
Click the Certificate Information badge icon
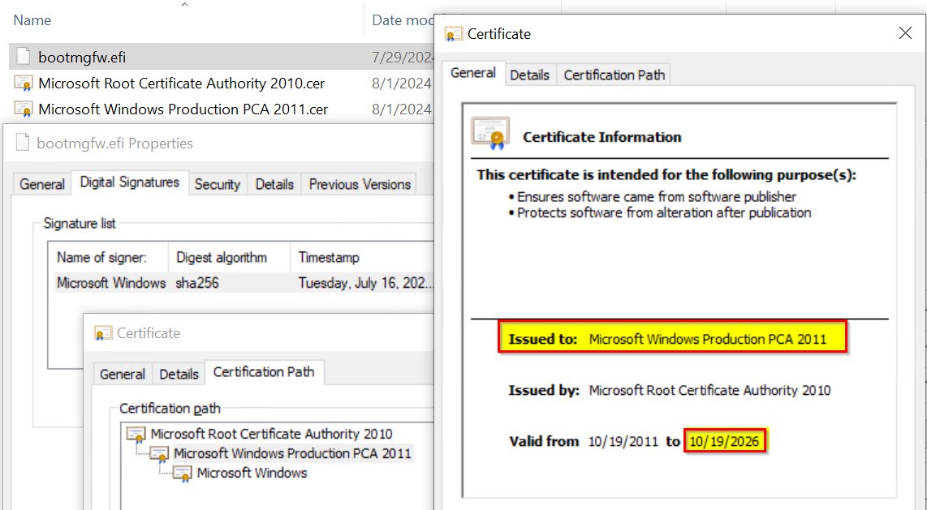click(x=490, y=133)
